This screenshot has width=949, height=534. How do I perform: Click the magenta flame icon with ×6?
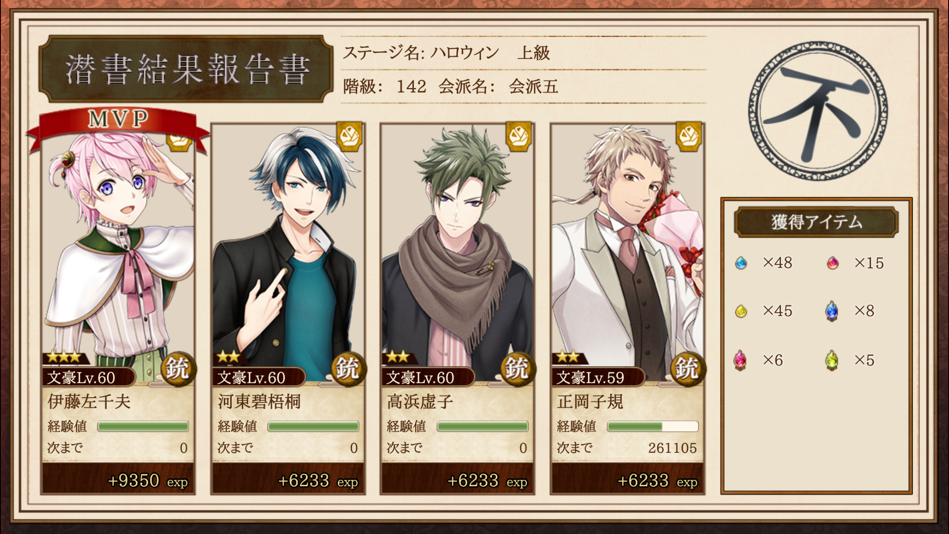pos(740,360)
